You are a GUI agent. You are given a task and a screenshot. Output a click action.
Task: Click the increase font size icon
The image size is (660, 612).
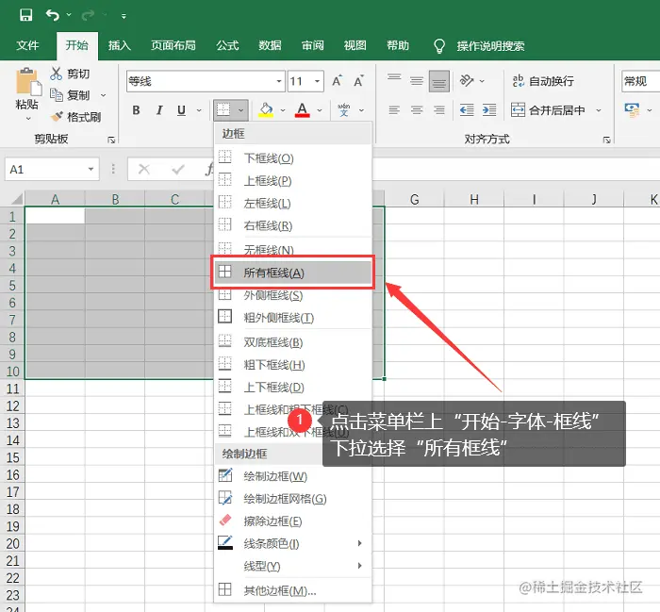338,80
